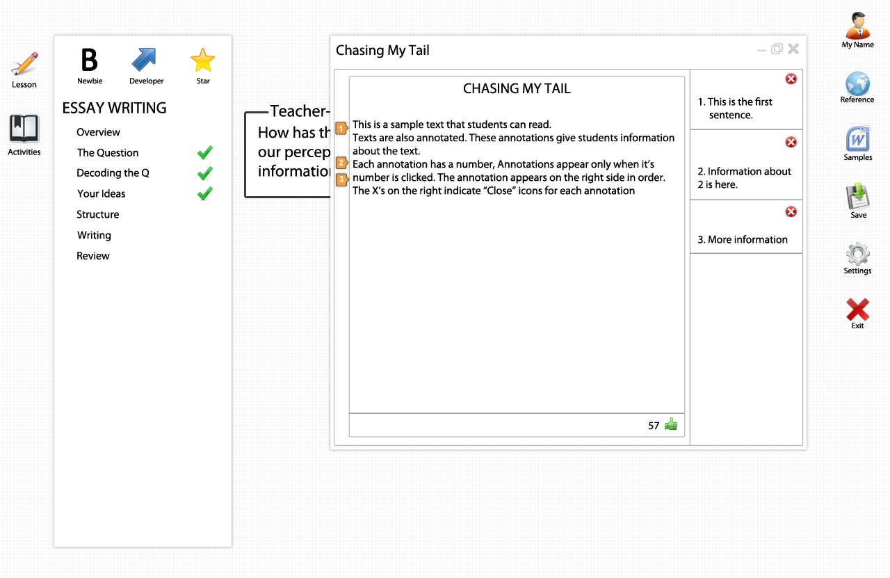Select the Star level icon
The width and height of the screenshot is (890, 578).
pyautogui.click(x=203, y=61)
